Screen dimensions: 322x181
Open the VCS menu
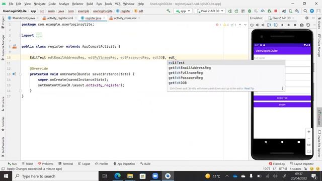117,4
